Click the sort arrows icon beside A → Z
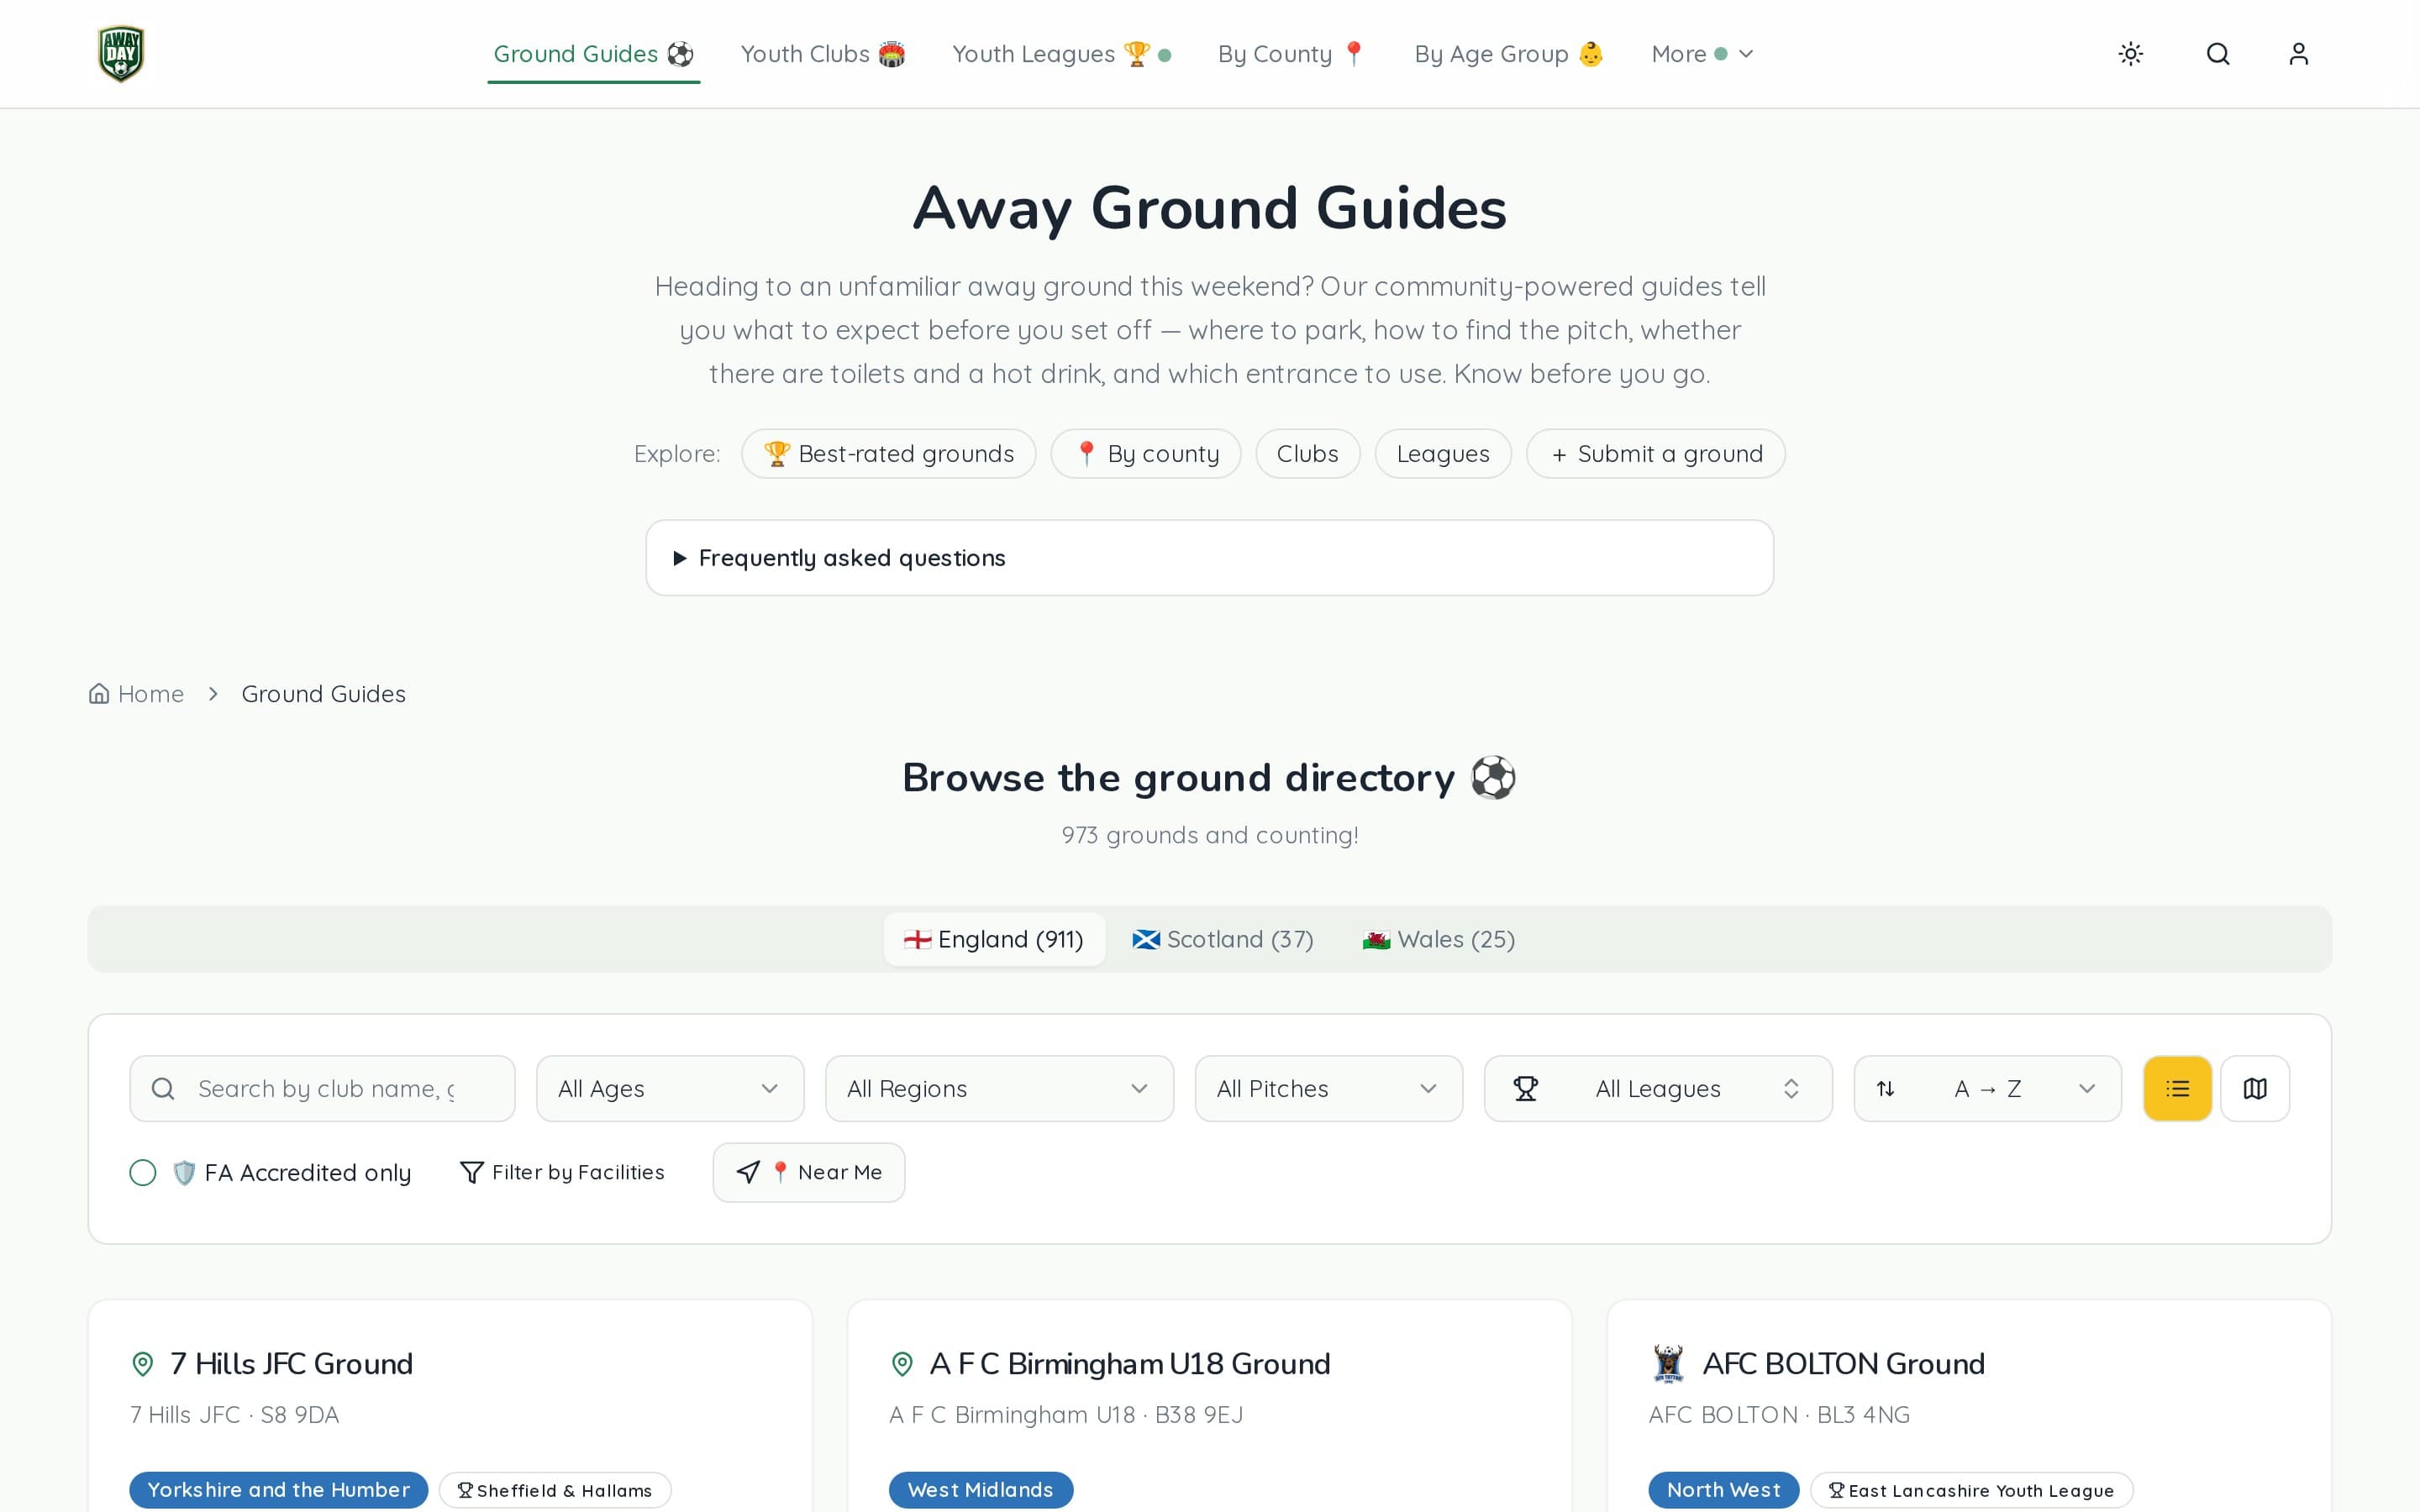Viewport: 2420px width, 1512px height. point(1885,1088)
